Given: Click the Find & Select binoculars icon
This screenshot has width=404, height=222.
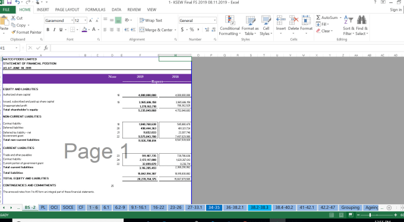Looking at the screenshot, I should click(x=361, y=20).
